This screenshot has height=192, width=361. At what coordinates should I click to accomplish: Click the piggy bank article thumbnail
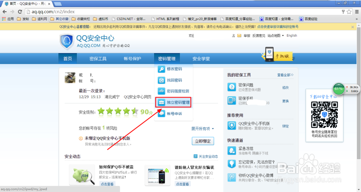[x=82, y=175]
